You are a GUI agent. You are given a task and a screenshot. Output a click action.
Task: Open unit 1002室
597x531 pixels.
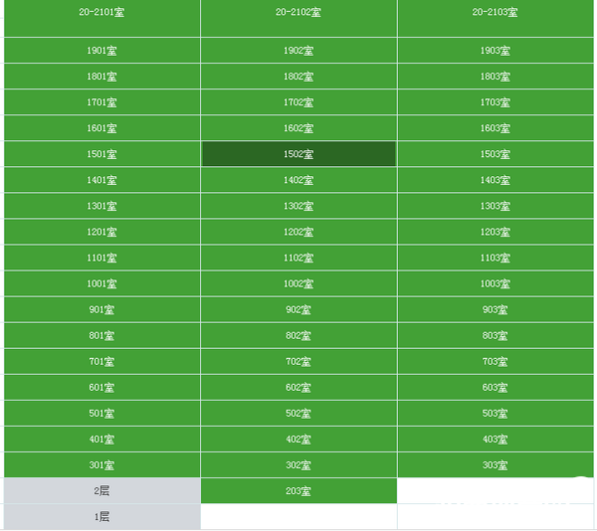298,283
